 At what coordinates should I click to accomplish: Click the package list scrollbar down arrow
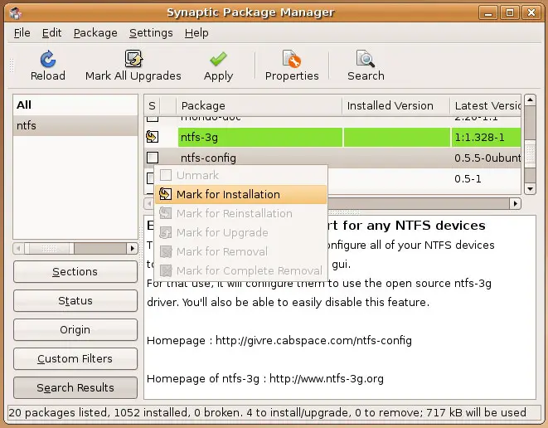[530, 189]
